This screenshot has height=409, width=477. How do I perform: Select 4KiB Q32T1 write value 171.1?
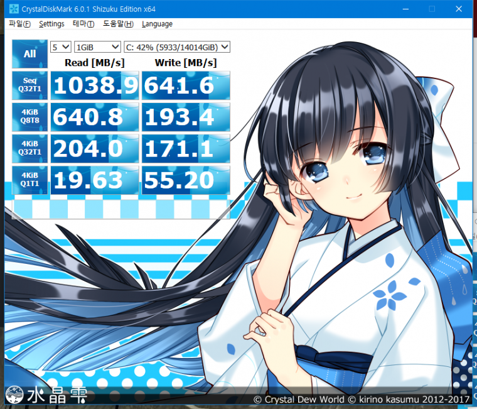(x=186, y=148)
